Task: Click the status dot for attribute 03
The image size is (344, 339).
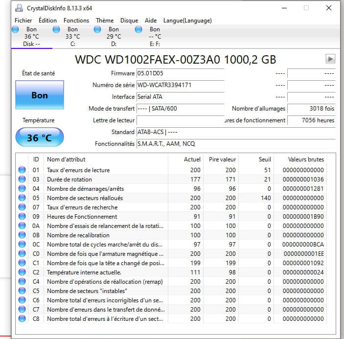Action: click(22, 179)
